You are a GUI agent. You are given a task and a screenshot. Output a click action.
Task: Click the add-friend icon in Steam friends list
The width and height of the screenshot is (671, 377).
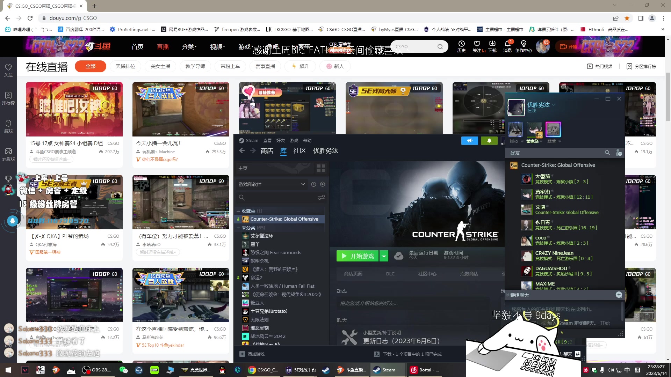pos(619,153)
